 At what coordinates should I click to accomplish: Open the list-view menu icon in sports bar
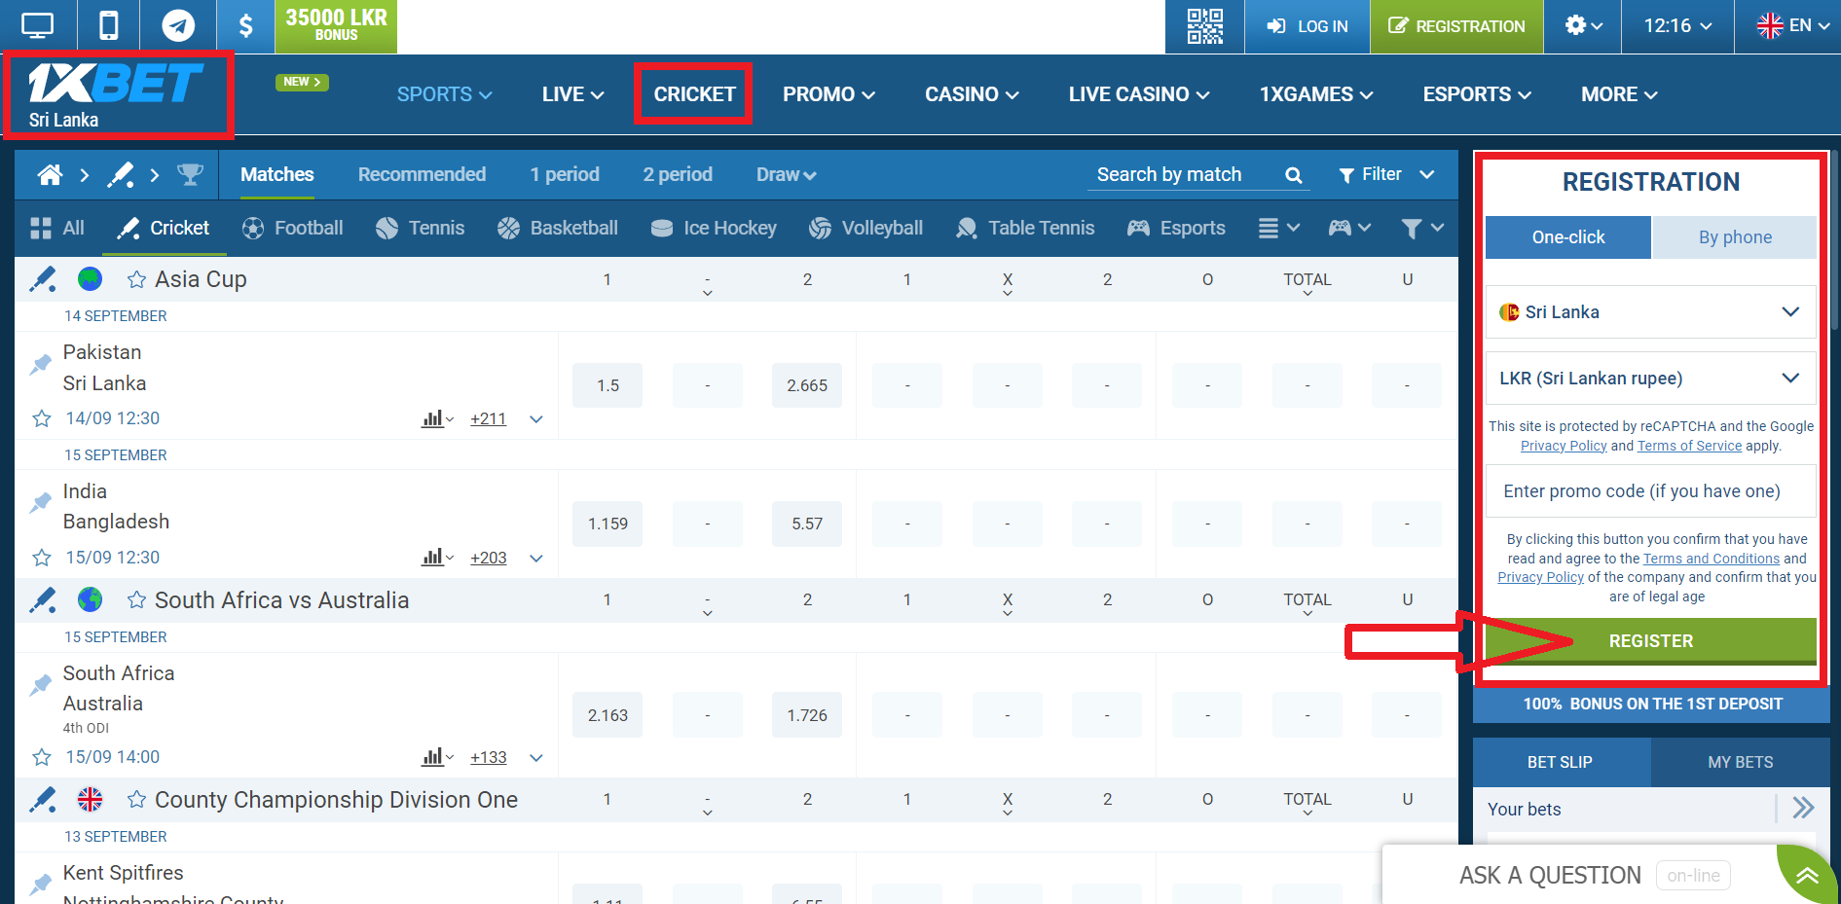[x=1278, y=228]
